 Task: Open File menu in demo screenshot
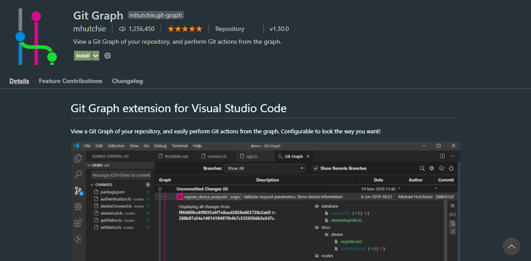point(87,146)
